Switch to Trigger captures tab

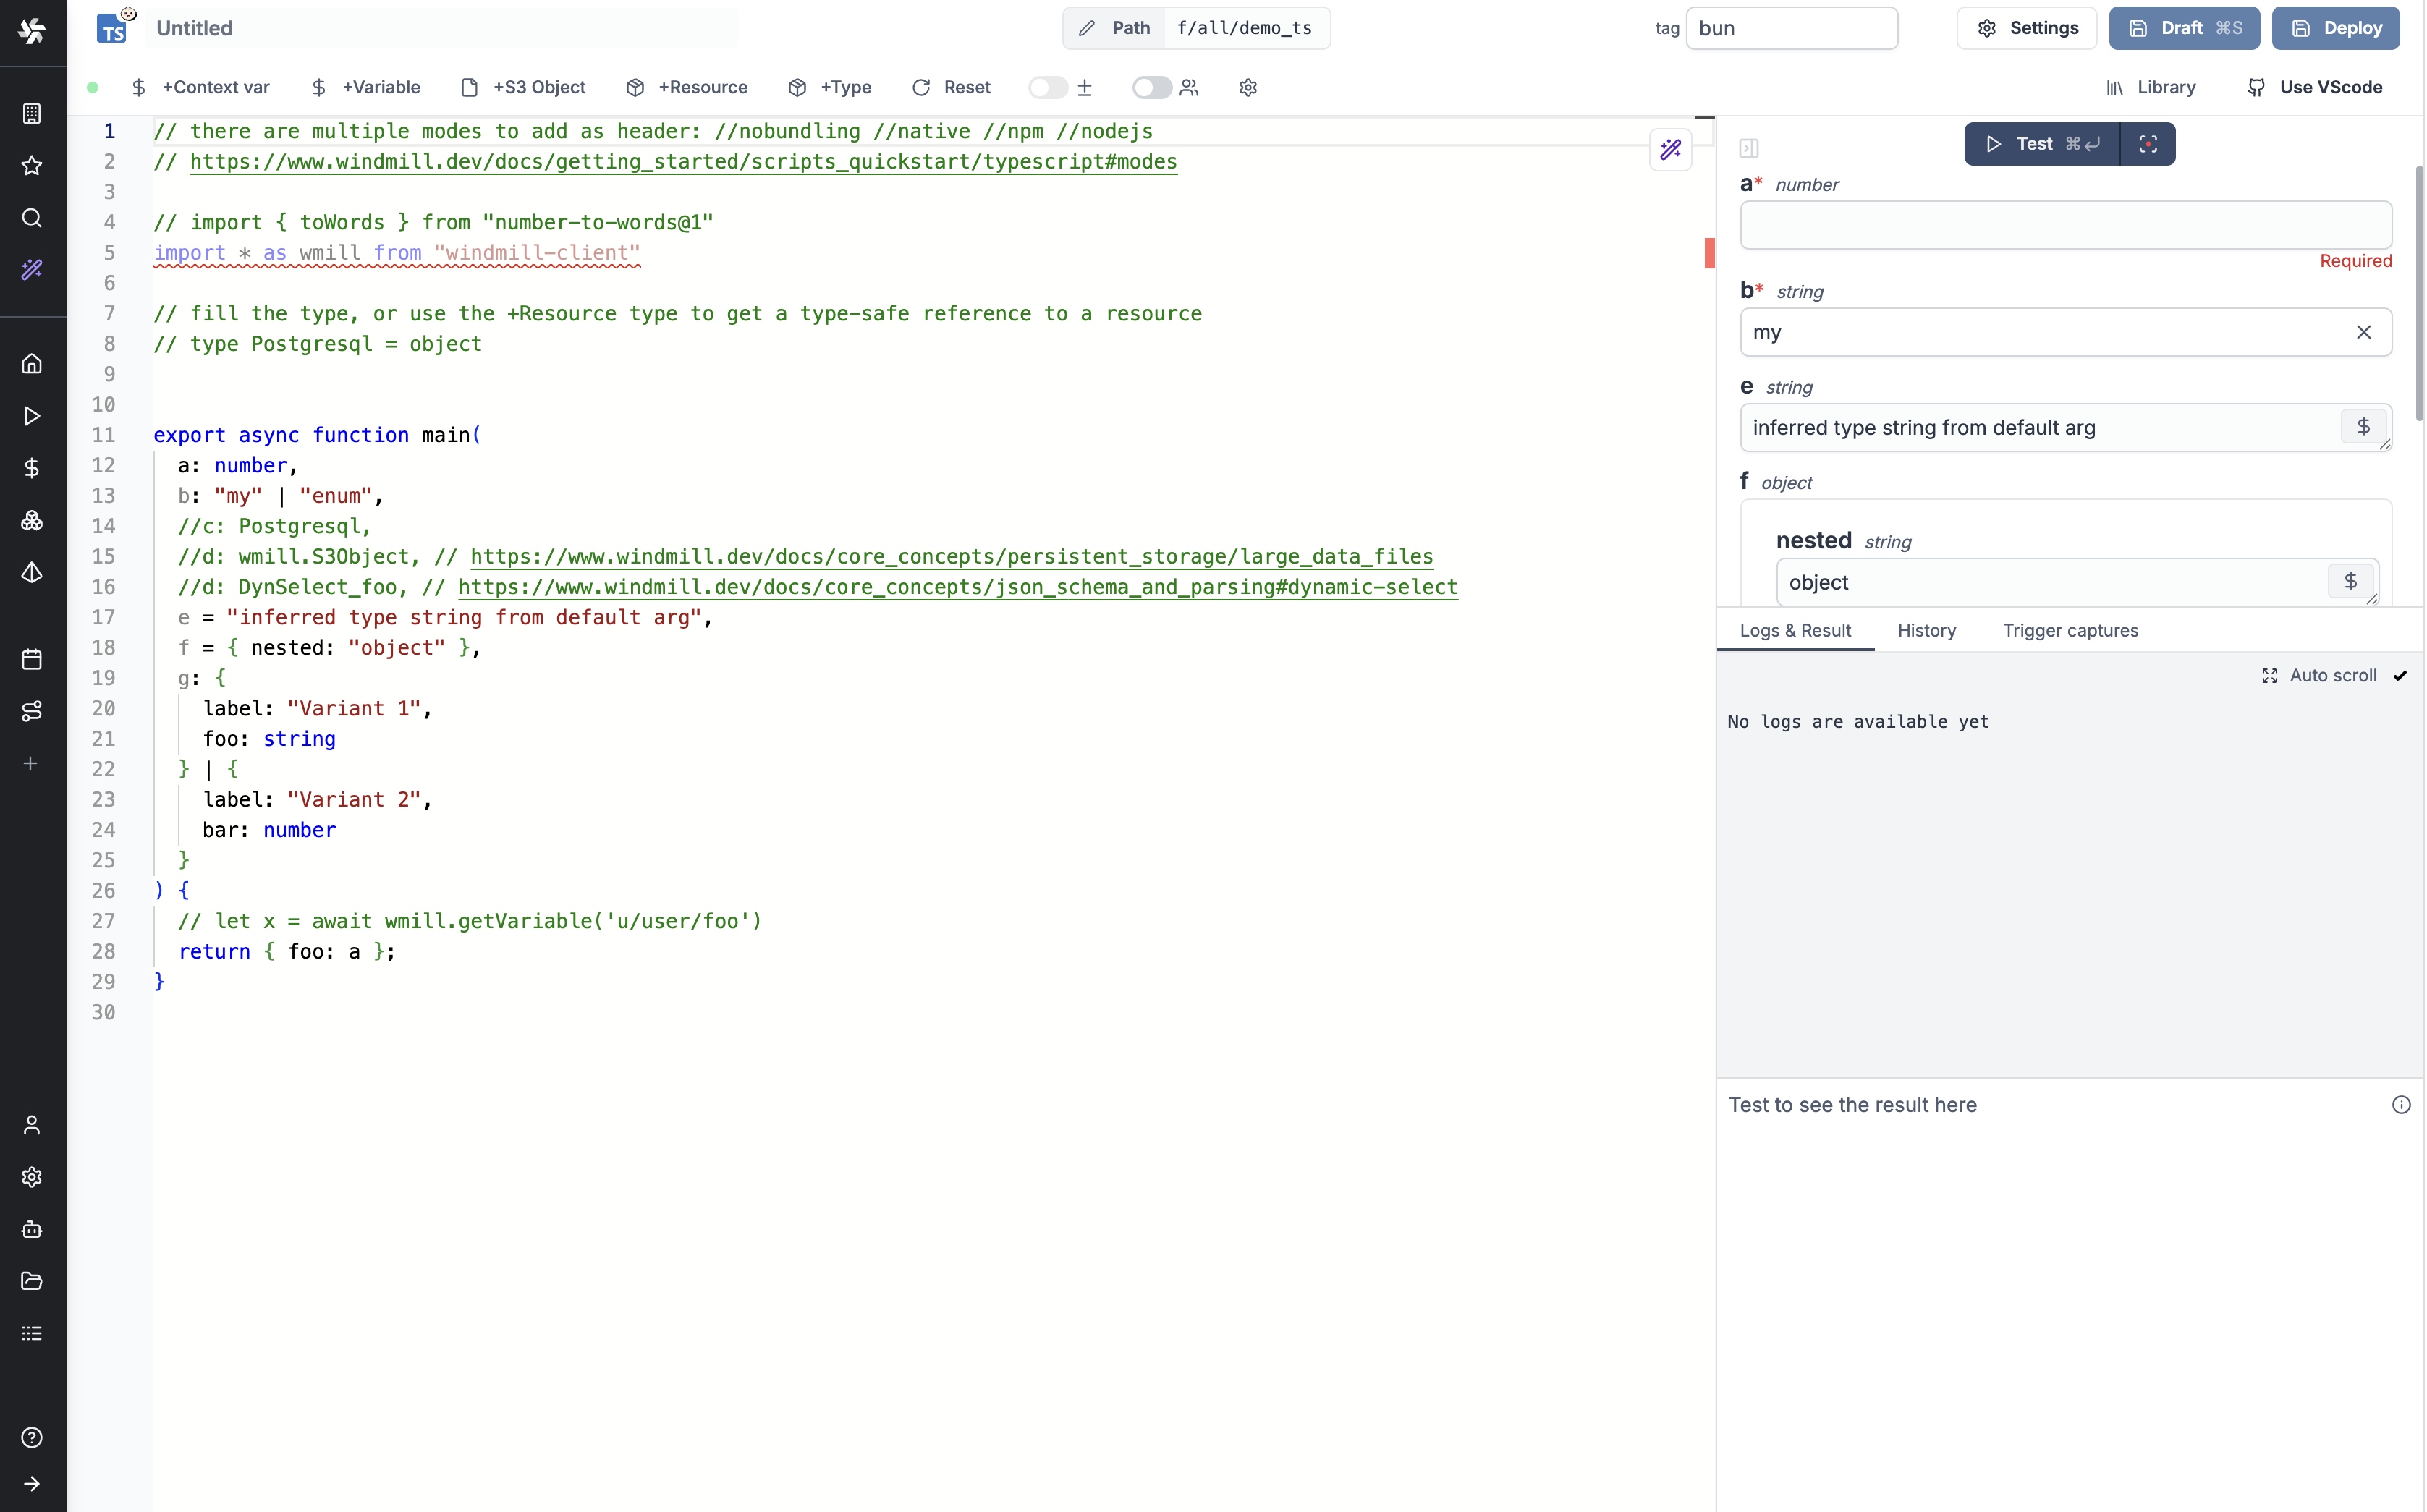click(2070, 631)
